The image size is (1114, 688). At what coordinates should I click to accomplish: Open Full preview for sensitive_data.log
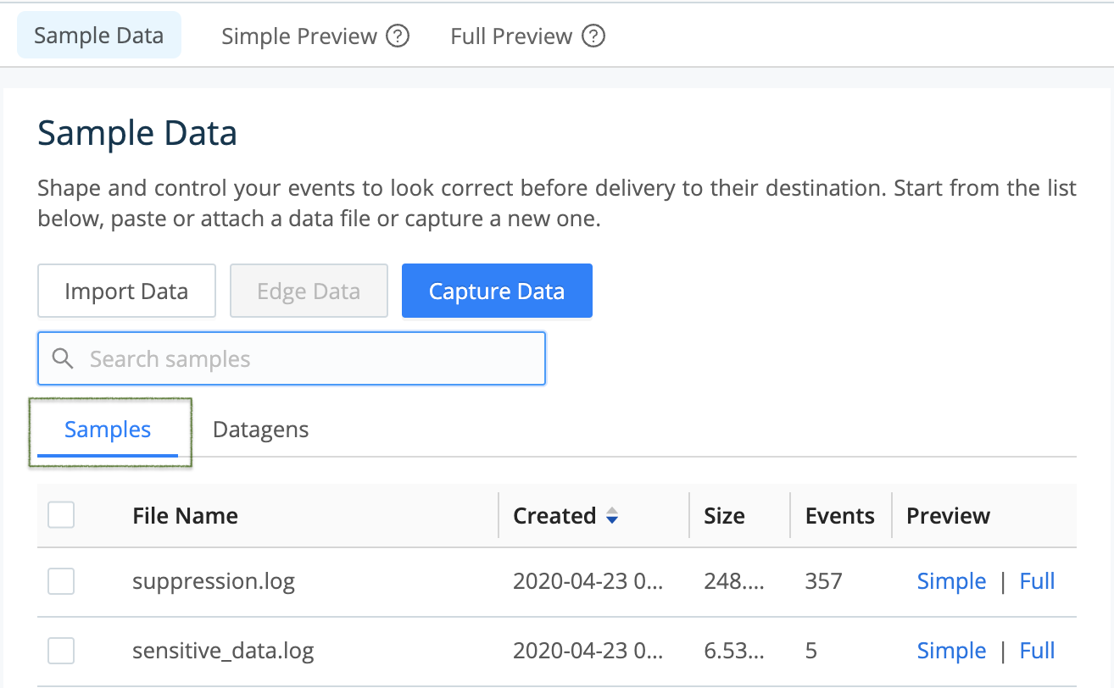[1037, 651]
